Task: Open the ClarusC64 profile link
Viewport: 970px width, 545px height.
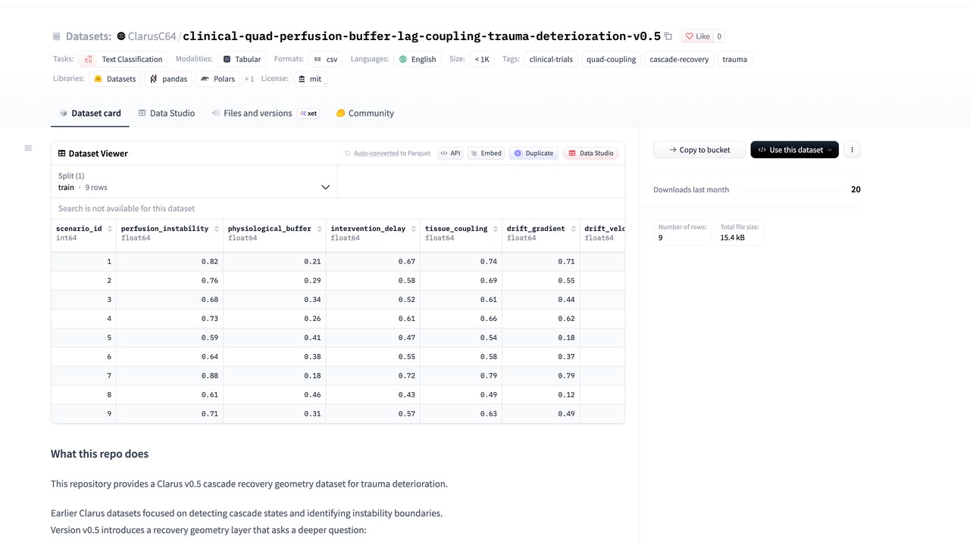Action: click(152, 36)
